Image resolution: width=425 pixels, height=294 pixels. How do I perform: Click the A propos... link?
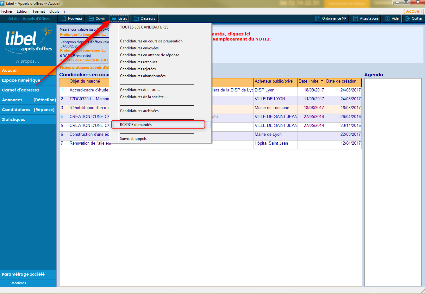(28, 61)
